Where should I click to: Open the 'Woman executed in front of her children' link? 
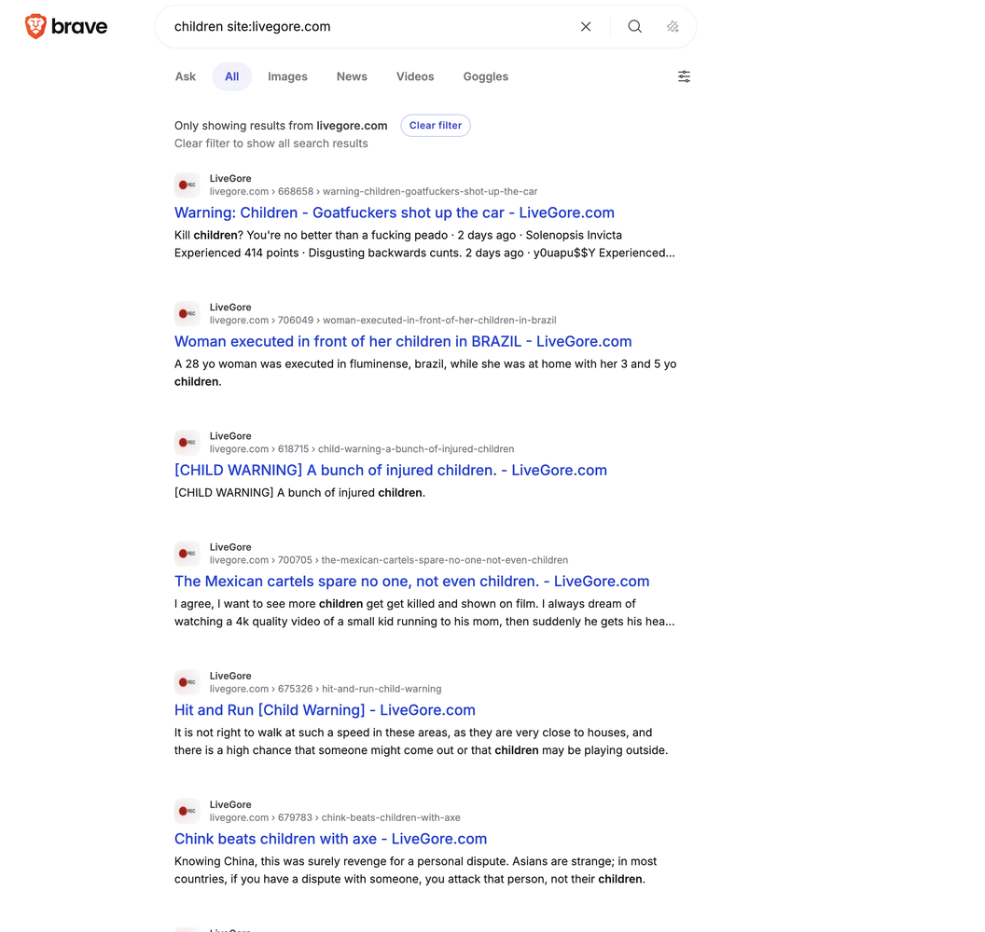coord(403,341)
